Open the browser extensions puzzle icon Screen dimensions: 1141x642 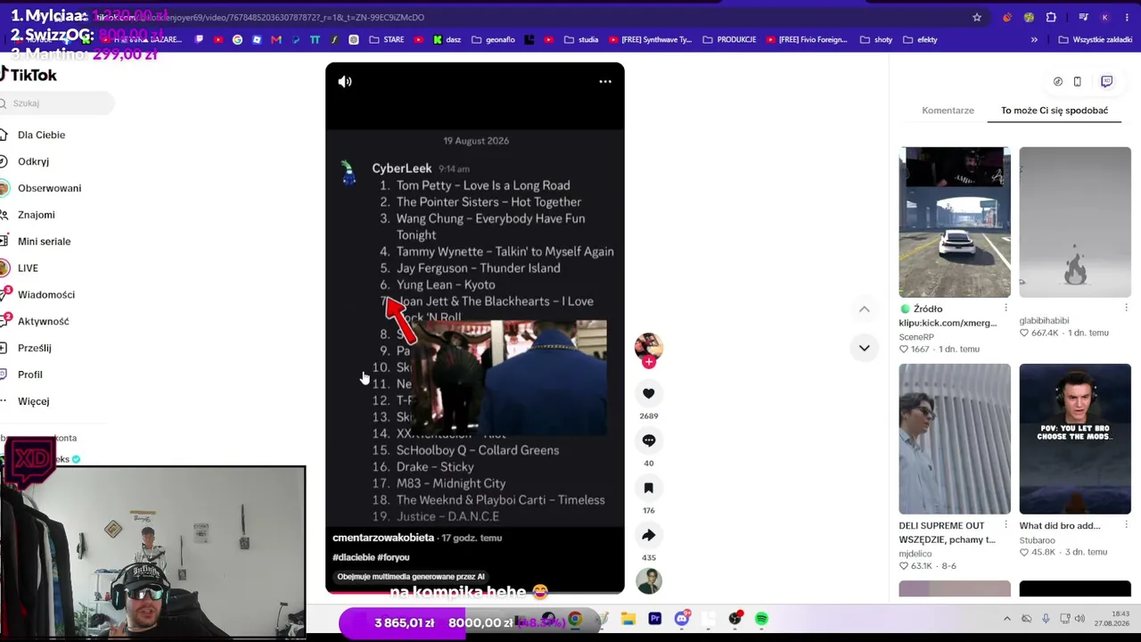pos(1051,17)
